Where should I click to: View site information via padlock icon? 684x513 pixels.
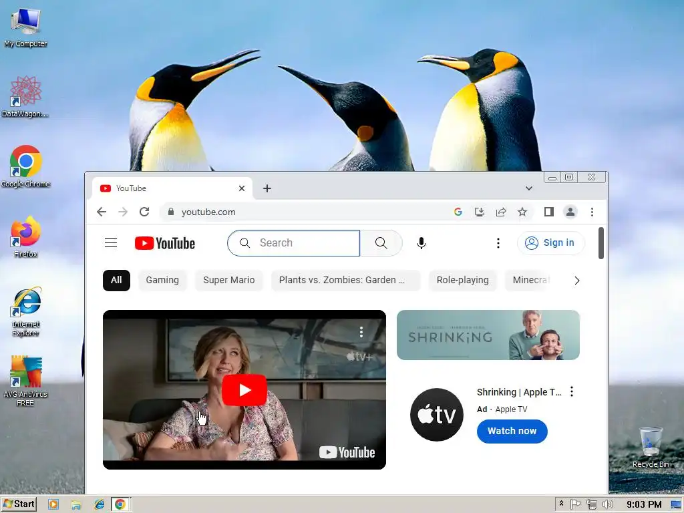tap(171, 212)
